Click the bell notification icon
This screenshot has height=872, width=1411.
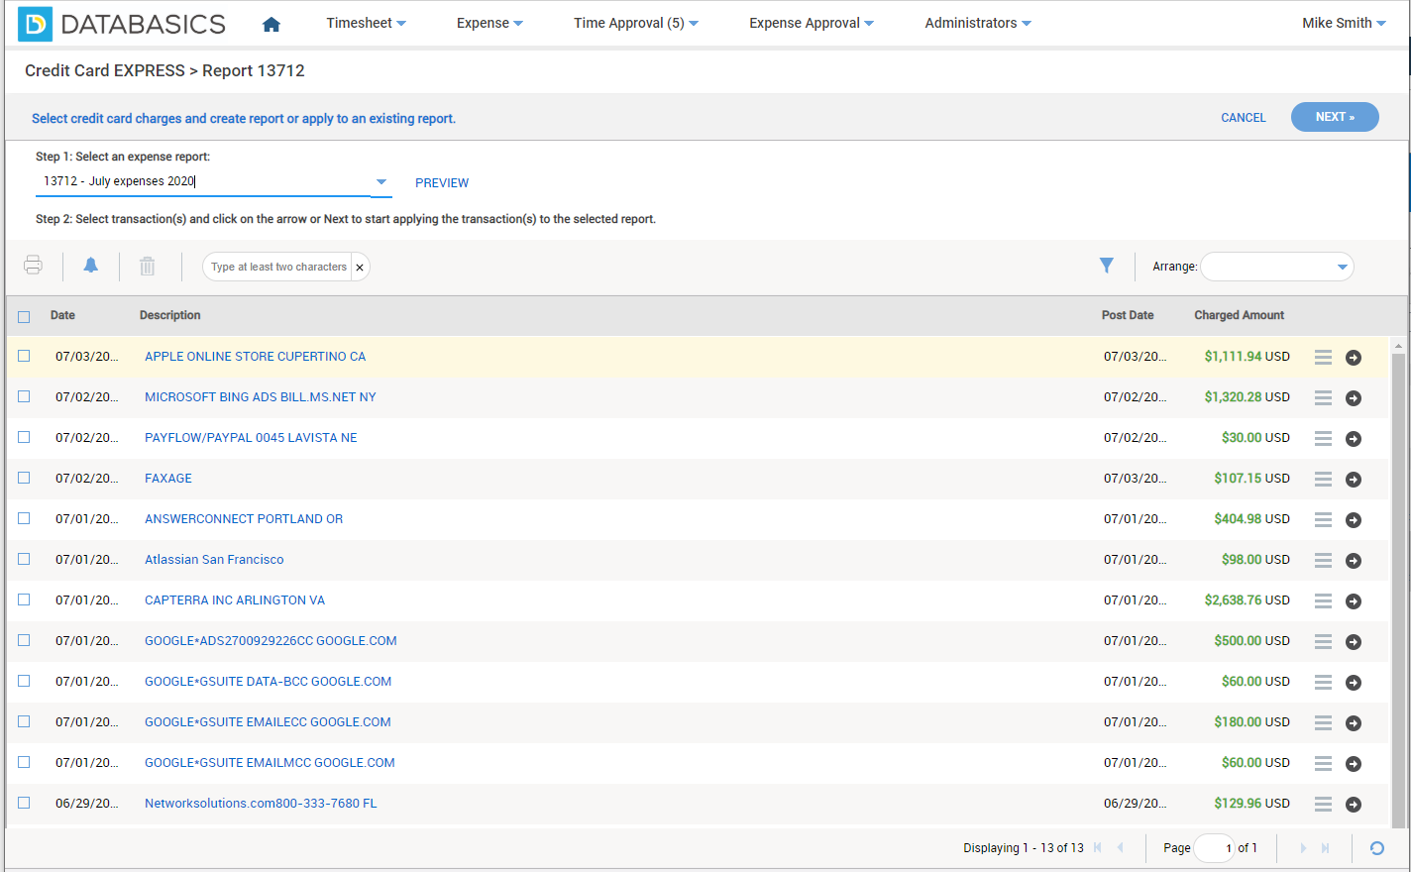90,265
